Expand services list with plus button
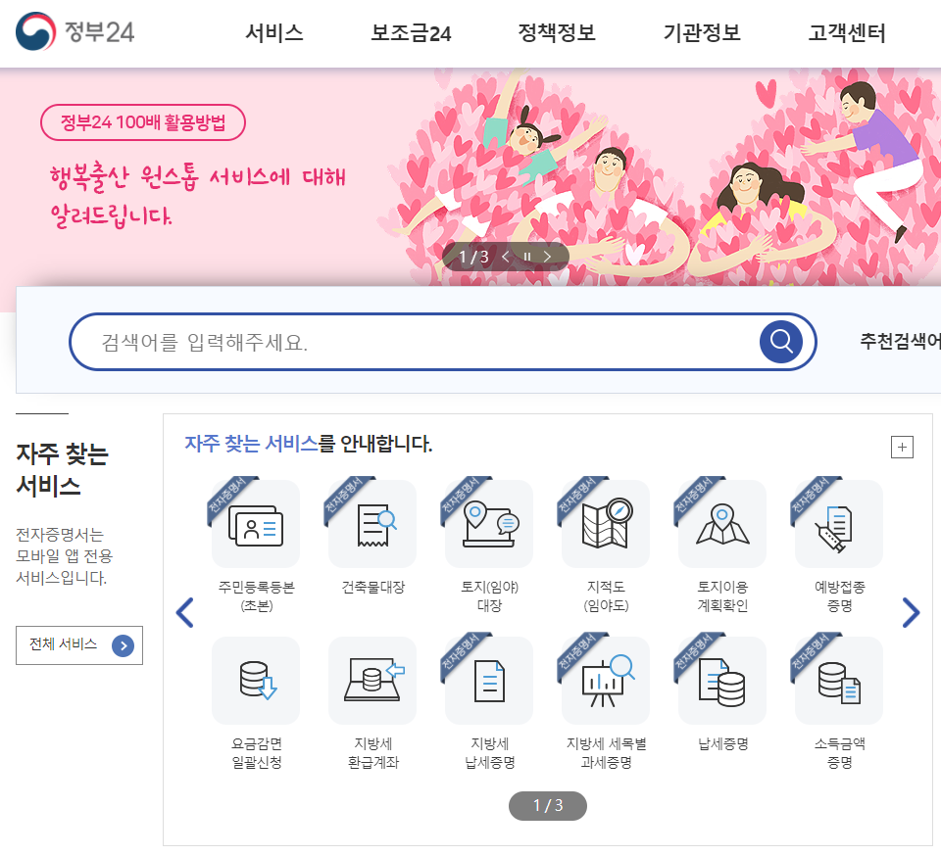Viewport: 941px width, 856px height. 902,448
